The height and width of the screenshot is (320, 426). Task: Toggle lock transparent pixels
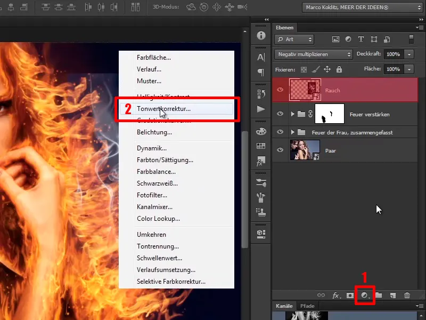pyautogui.click(x=304, y=70)
